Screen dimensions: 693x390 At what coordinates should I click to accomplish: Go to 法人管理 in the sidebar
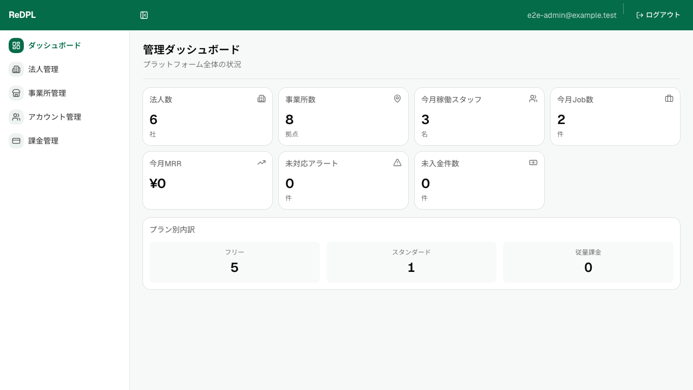(65, 69)
